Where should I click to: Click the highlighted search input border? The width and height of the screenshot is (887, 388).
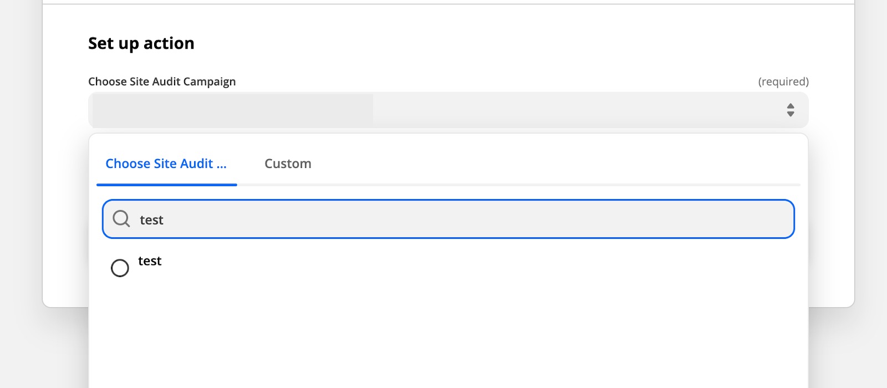pyautogui.click(x=448, y=203)
